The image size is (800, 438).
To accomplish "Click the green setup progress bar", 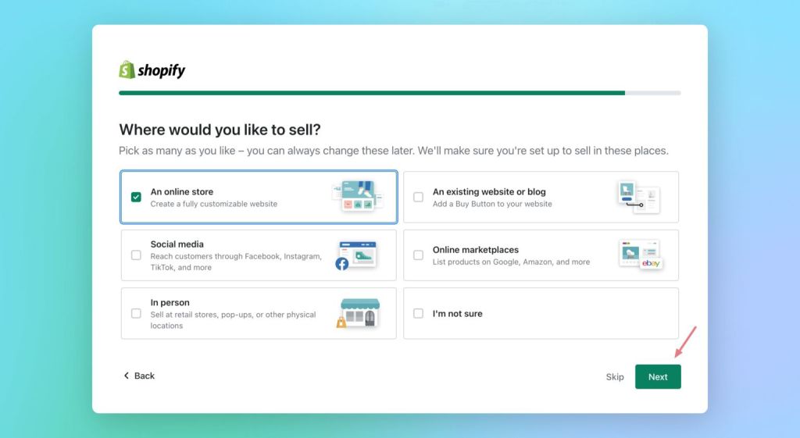I will point(371,93).
